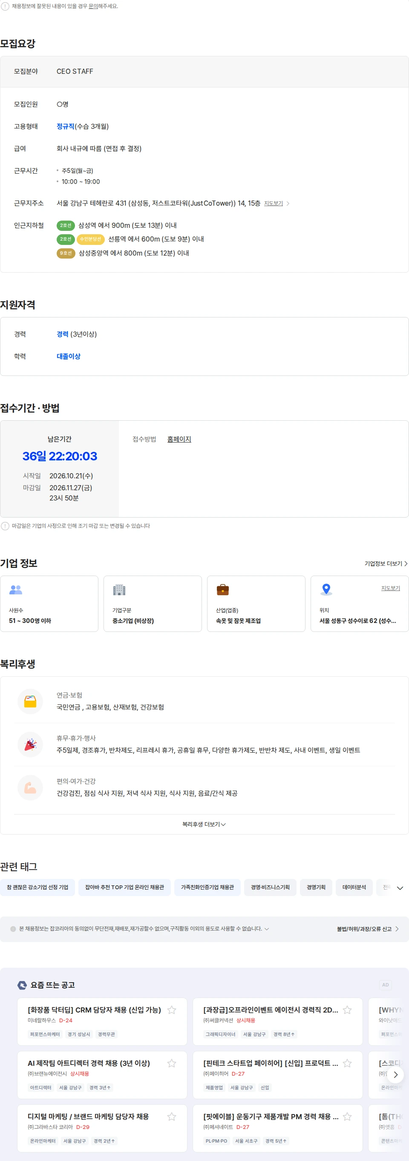The image size is (409, 1161).
Task: Open the 홈페이지 application link
Action: tap(179, 439)
